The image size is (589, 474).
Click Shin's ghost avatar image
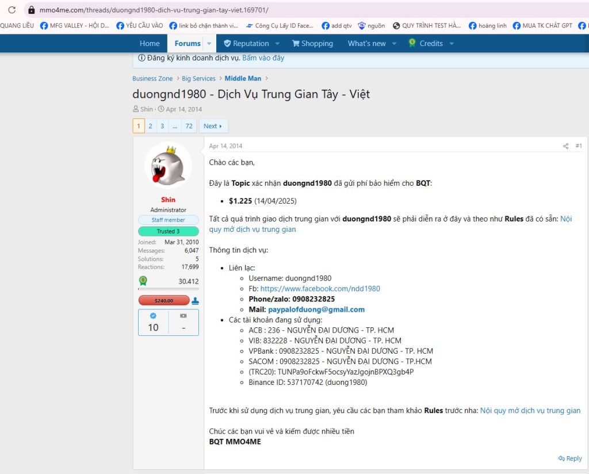coord(168,165)
